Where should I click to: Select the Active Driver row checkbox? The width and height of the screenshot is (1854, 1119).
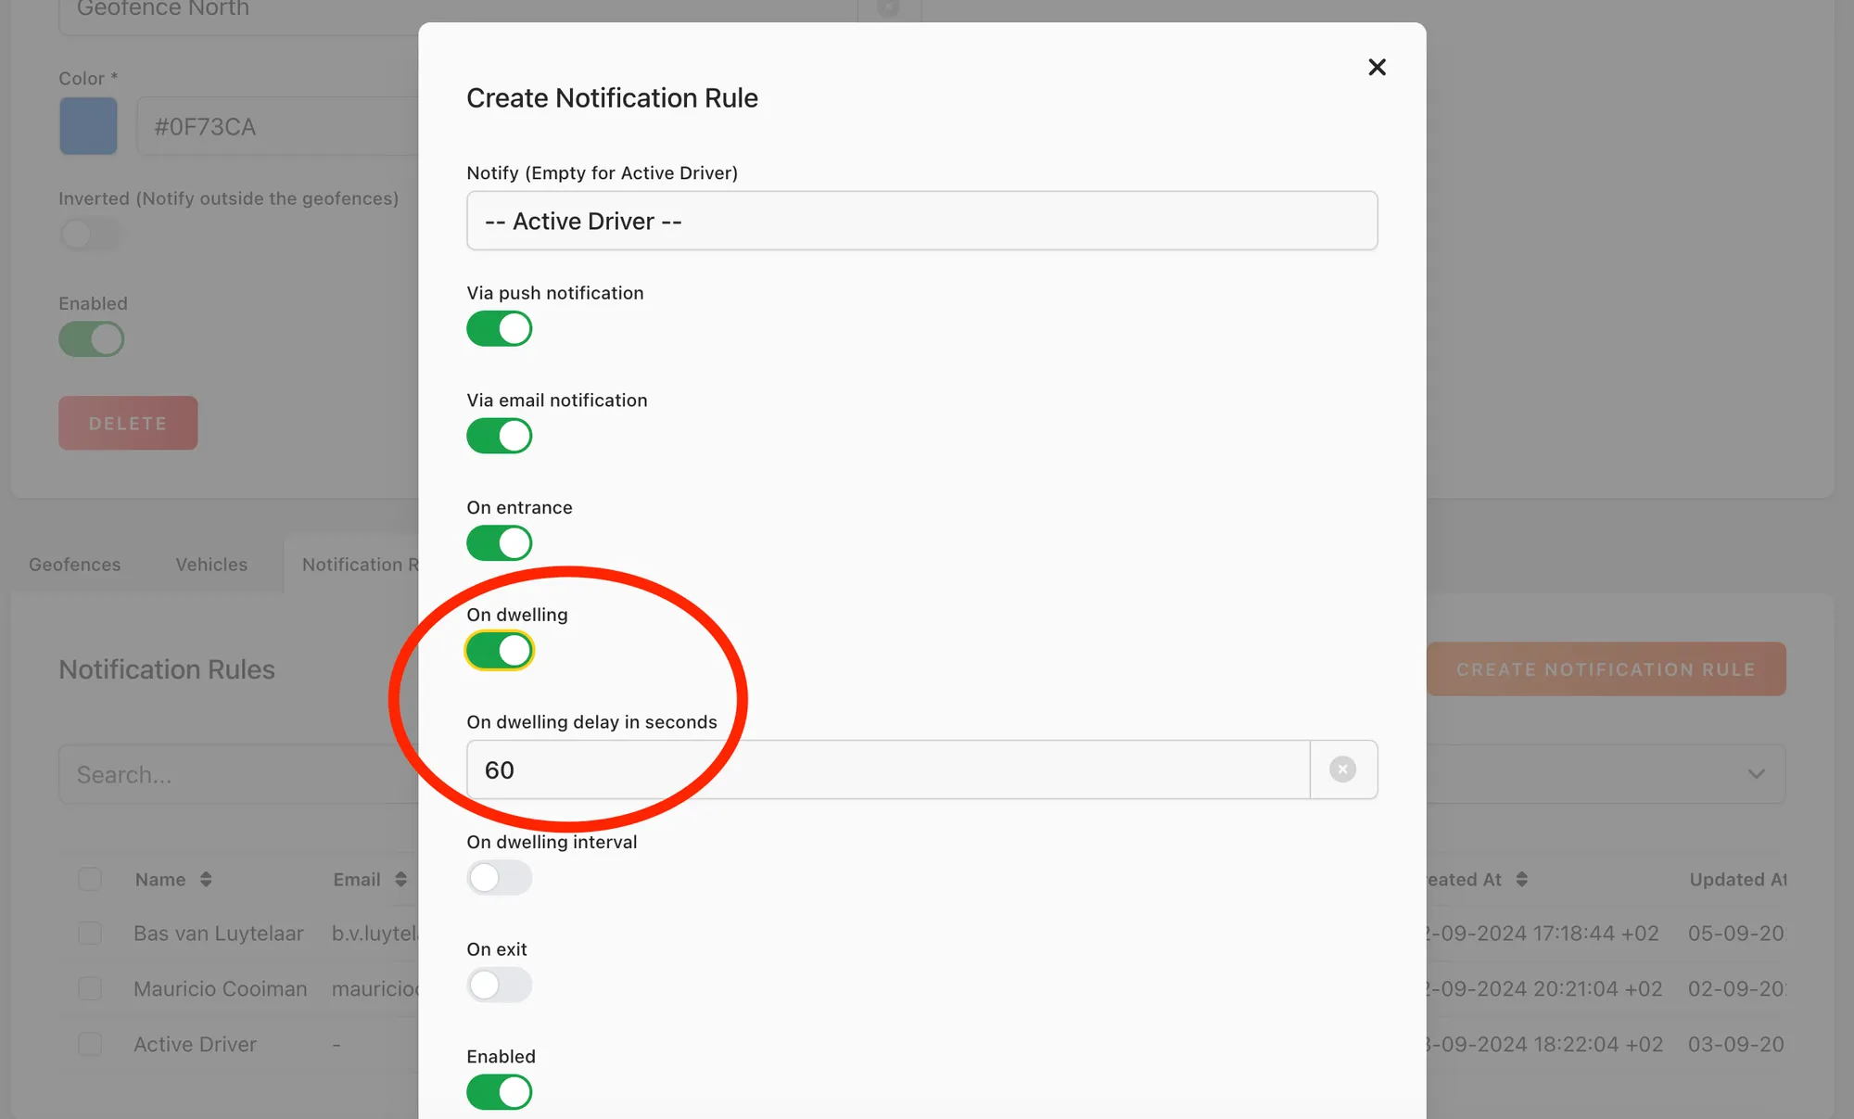pyautogui.click(x=90, y=1044)
